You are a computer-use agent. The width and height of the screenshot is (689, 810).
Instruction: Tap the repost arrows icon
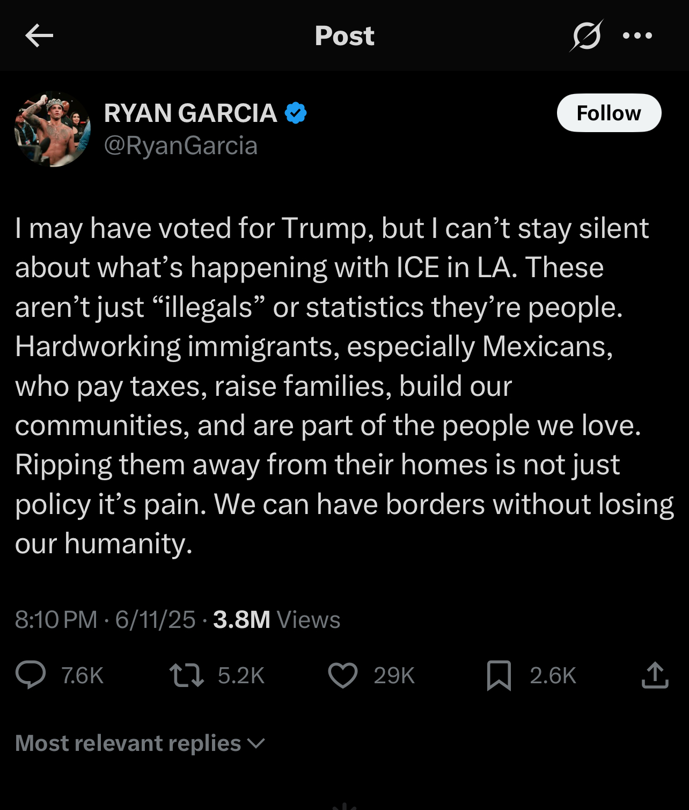[x=186, y=675]
